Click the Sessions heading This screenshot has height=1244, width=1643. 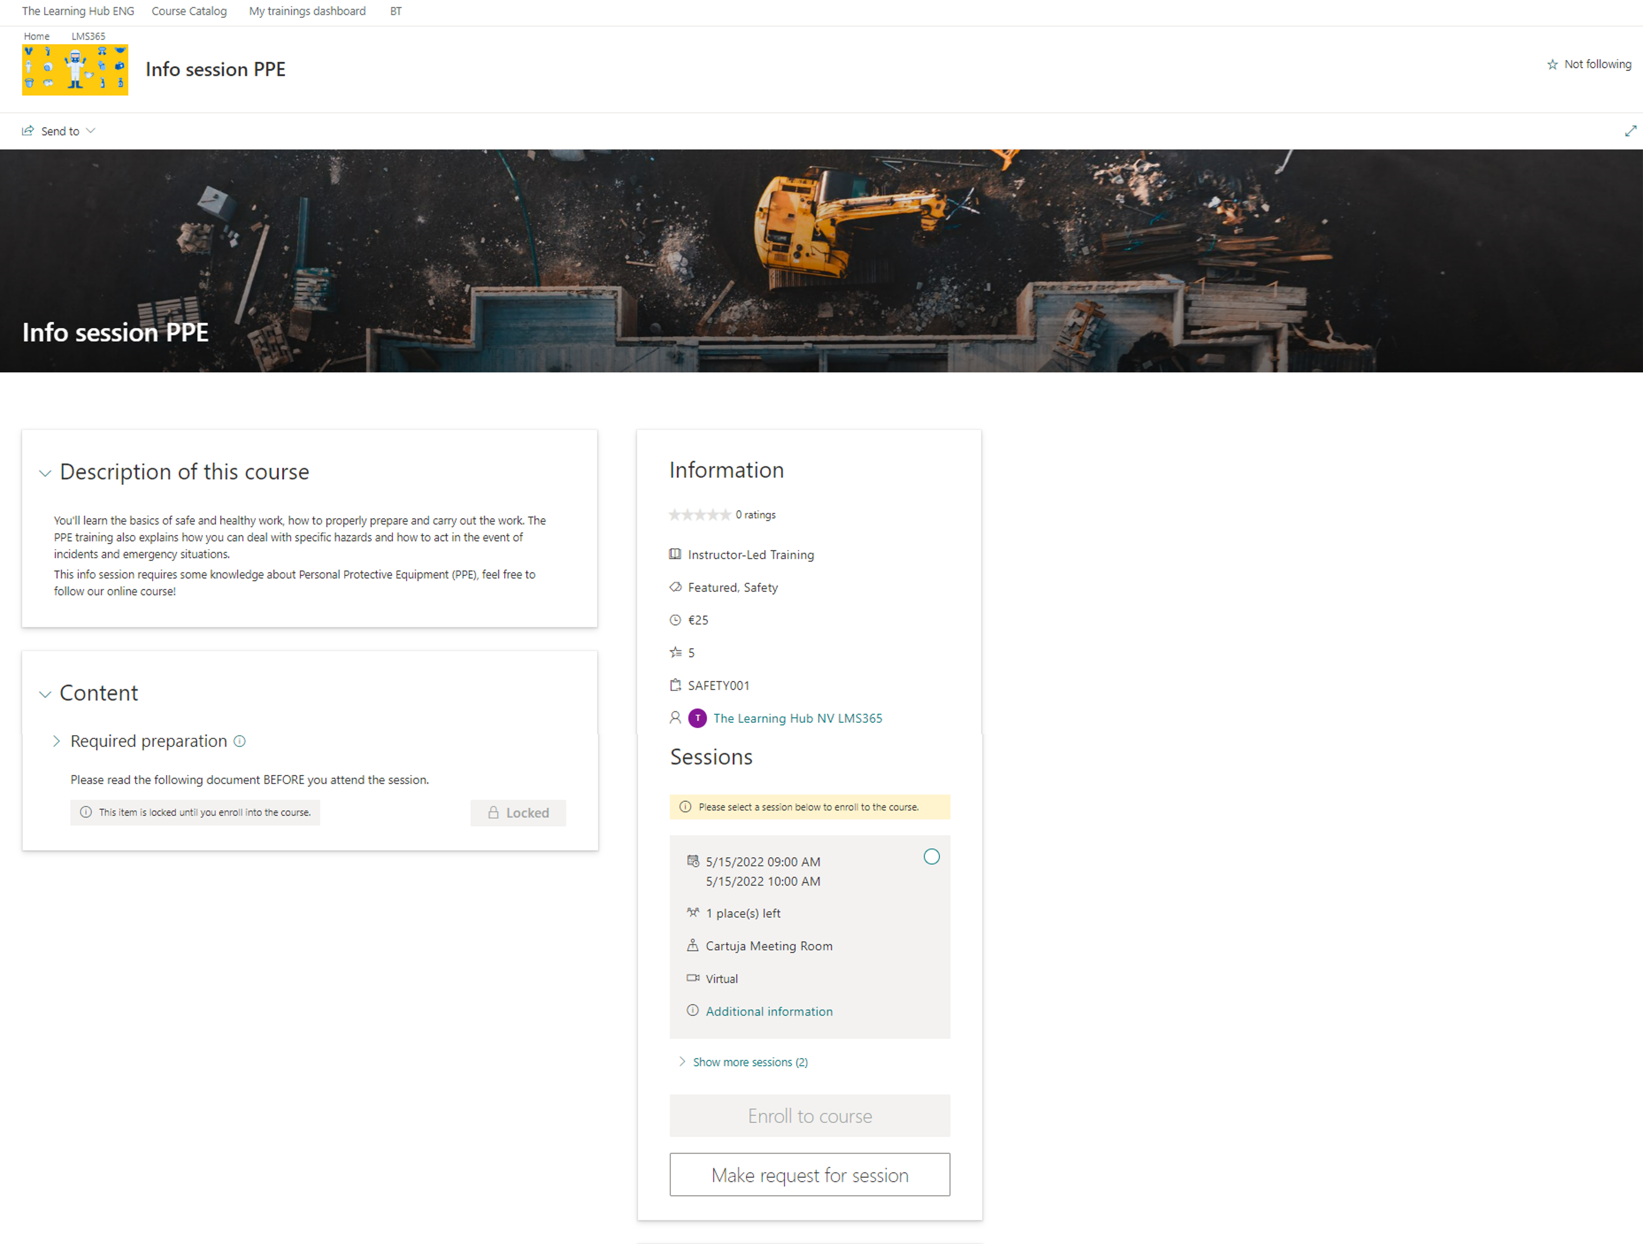click(711, 756)
